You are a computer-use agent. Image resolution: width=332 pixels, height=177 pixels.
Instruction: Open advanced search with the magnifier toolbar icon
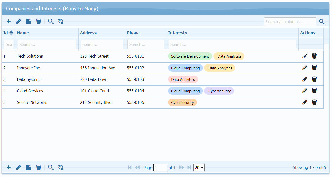click(51, 21)
